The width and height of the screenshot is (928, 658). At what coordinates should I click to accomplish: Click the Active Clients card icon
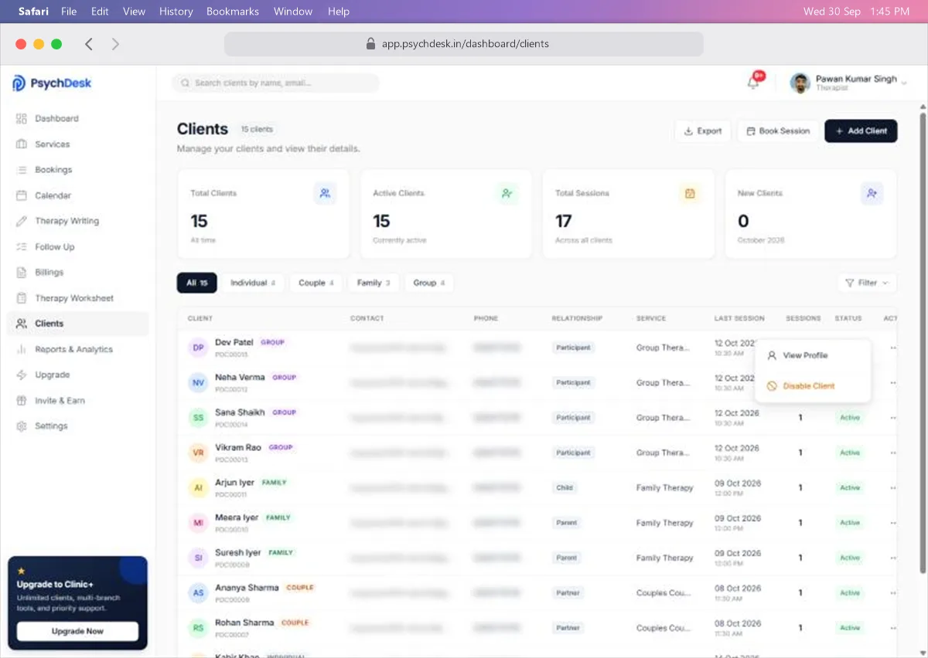pos(507,193)
